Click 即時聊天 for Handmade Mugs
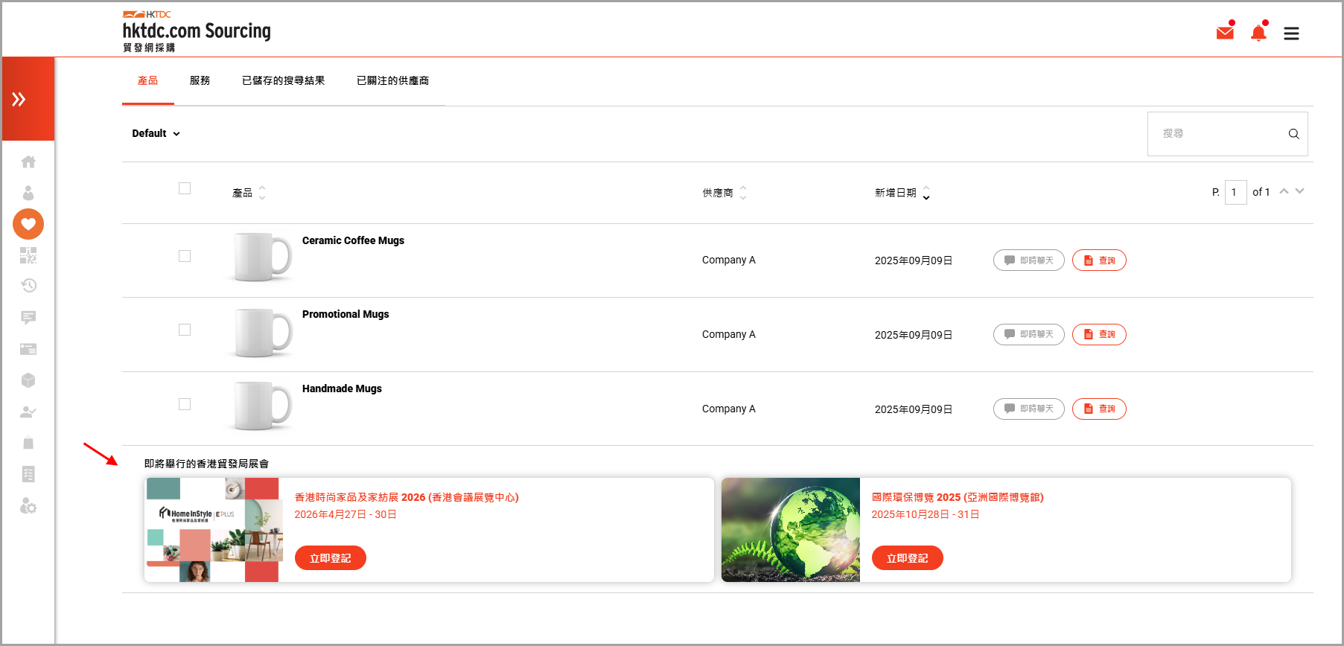The height and width of the screenshot is (646, 1344). pos(1029,409)
